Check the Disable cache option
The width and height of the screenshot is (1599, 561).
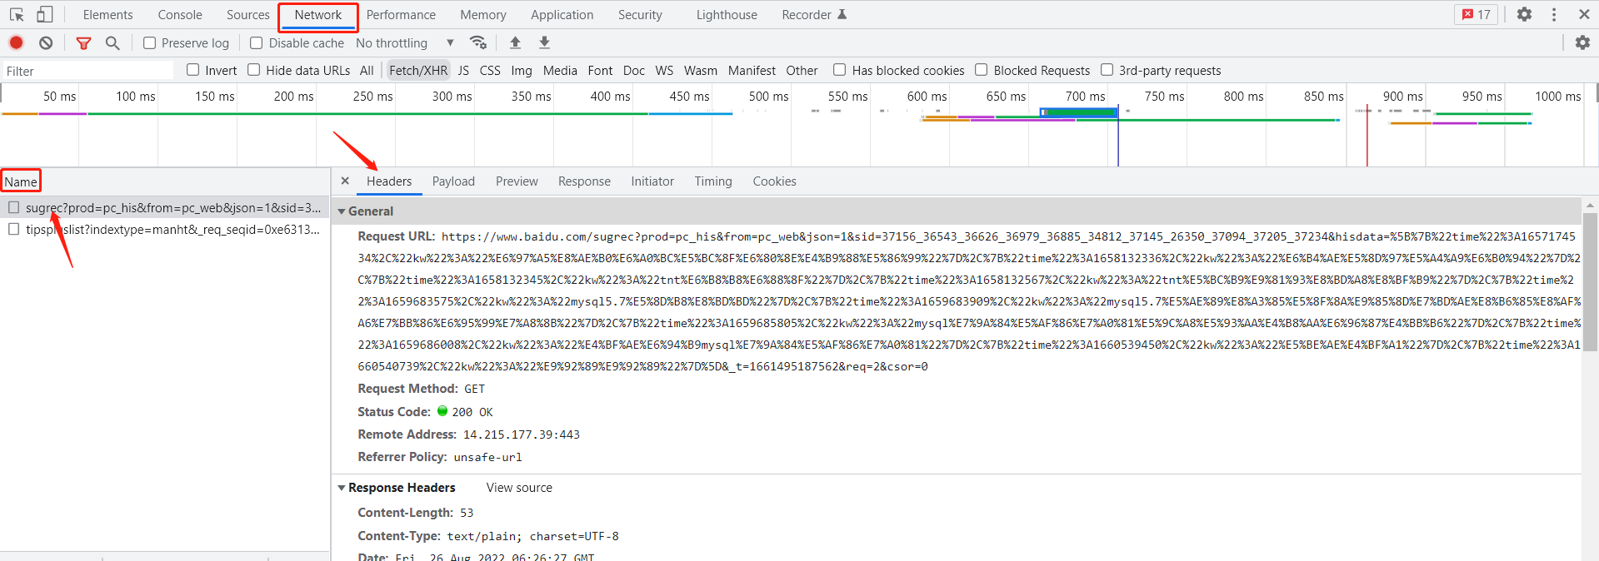pos(257,43)
